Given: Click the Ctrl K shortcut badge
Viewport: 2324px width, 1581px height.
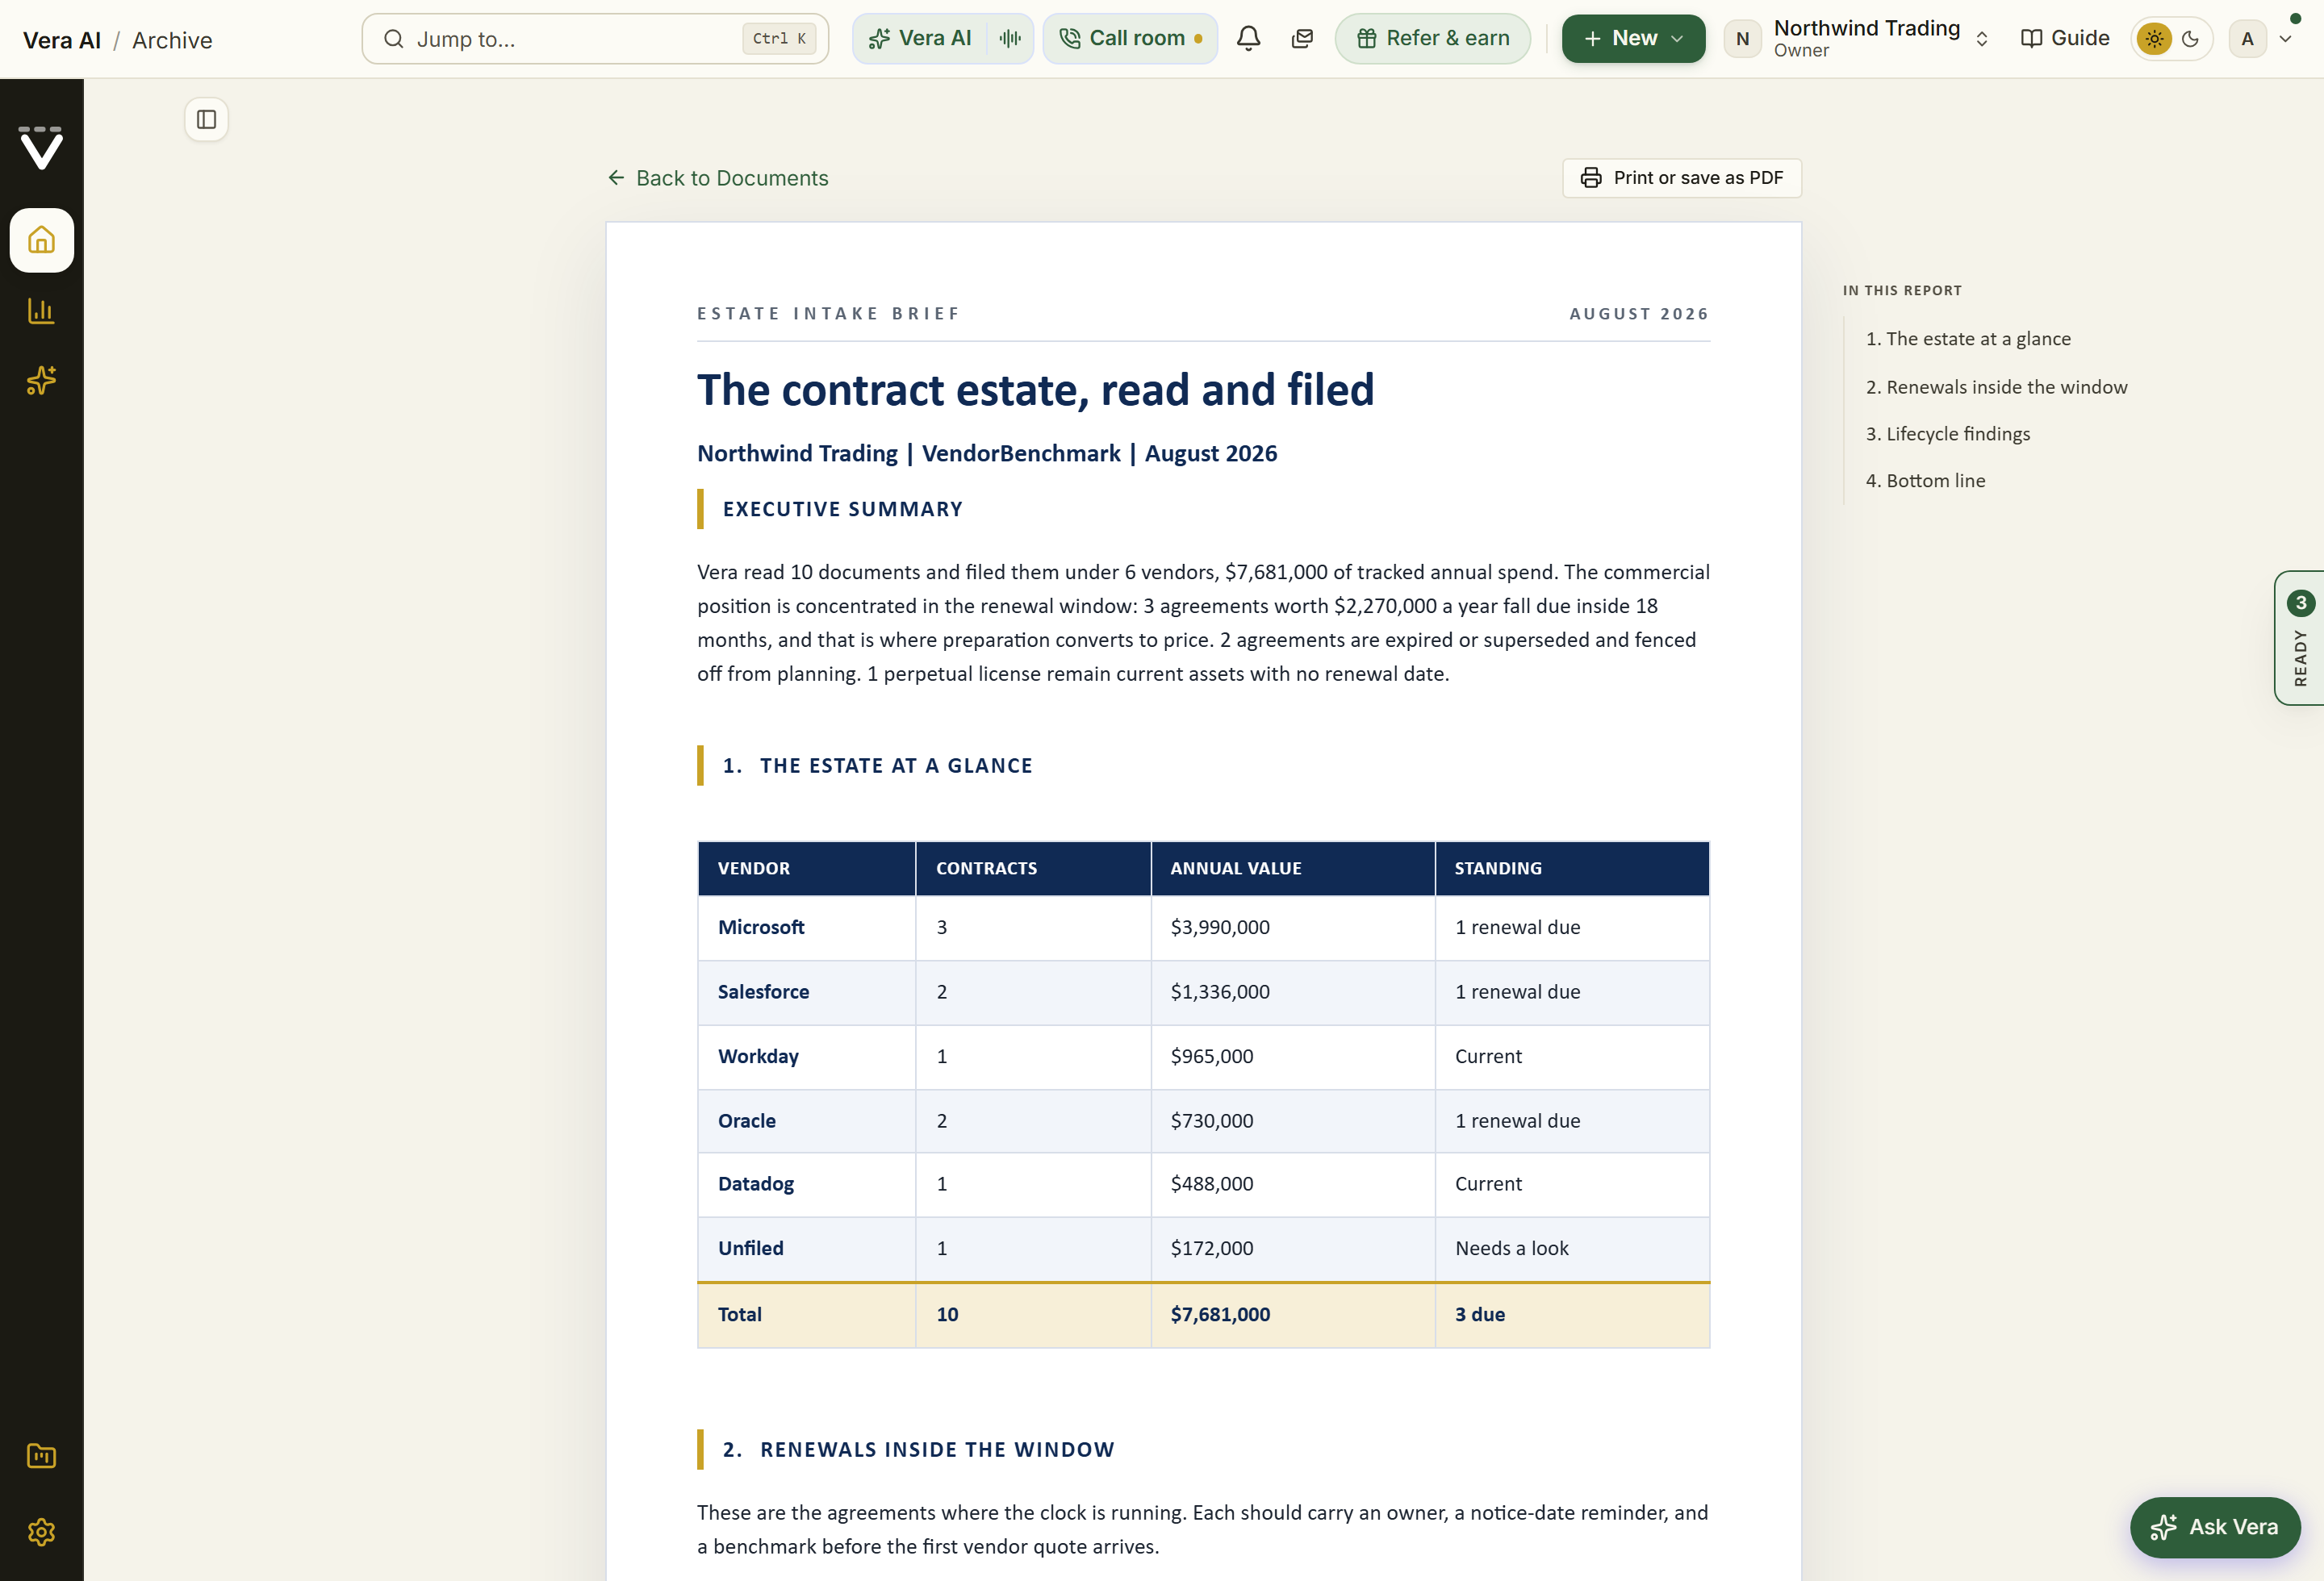Looking at the screenshot, I should pyautogui.click(x=779, y=39).
